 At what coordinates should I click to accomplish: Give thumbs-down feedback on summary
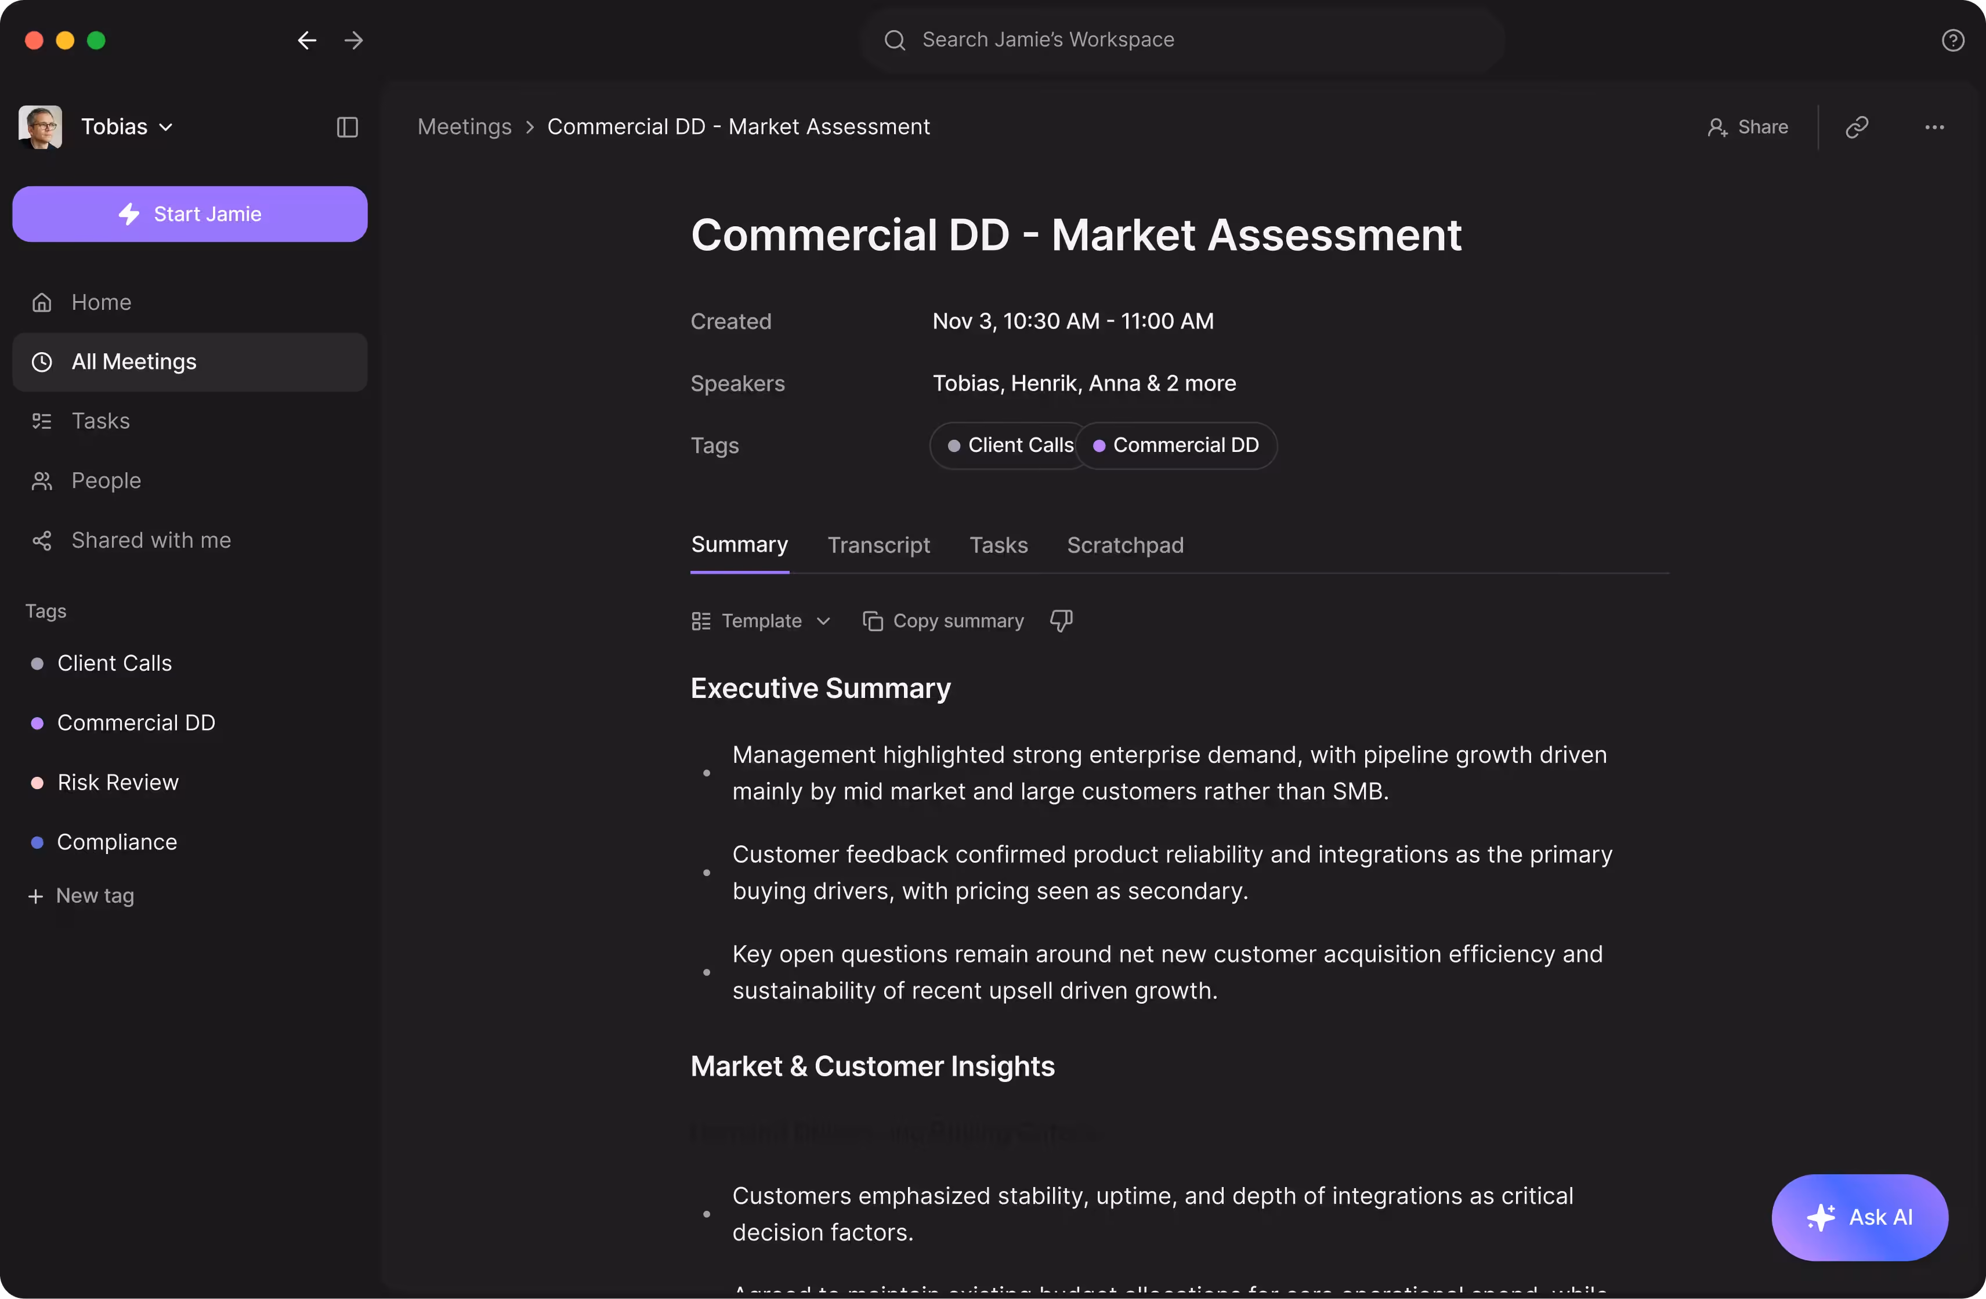point(1061,621)
